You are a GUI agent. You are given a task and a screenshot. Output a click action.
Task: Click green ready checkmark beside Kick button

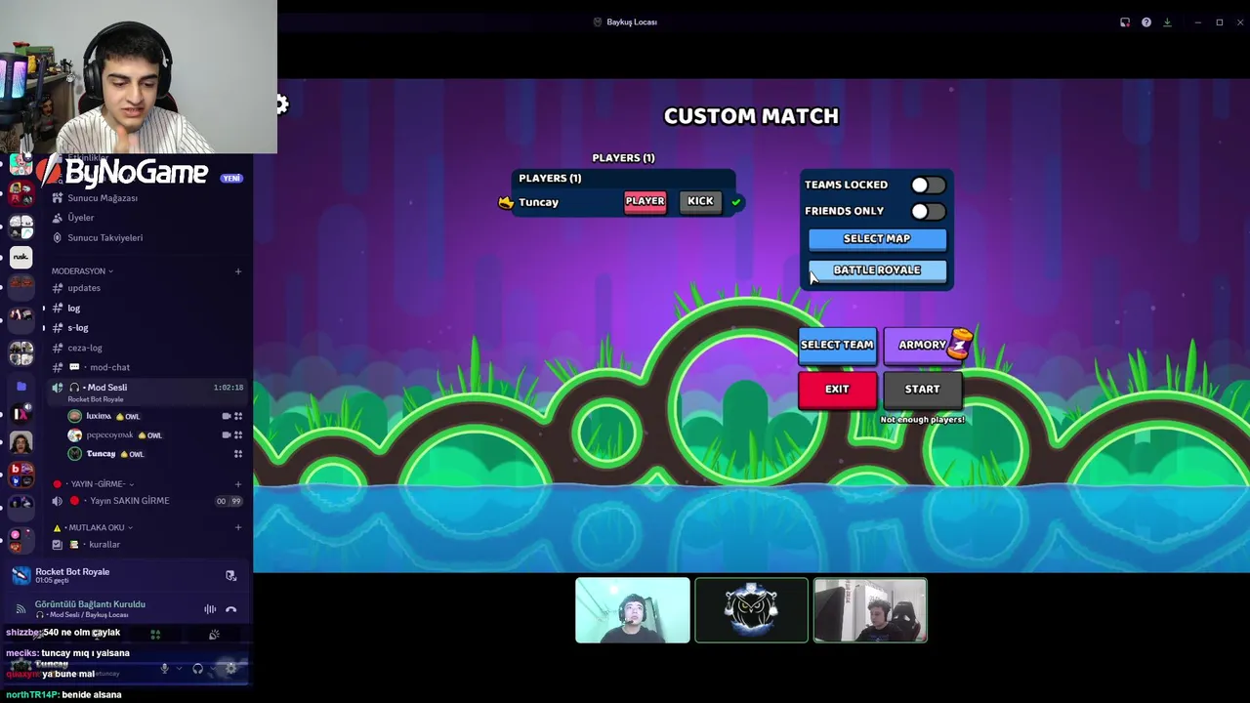click(x=736, y=202)
